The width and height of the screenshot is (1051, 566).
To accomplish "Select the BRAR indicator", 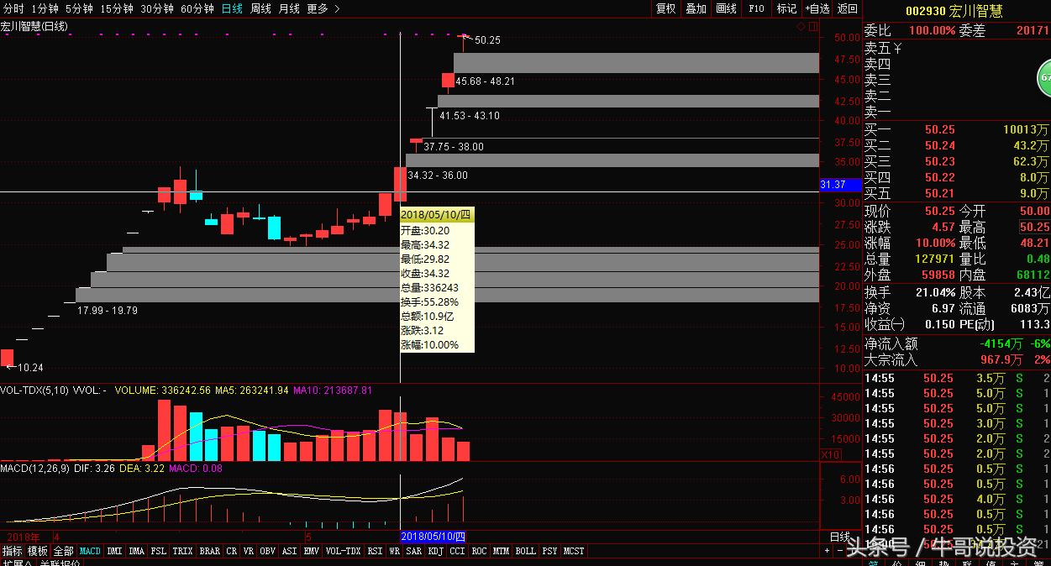I will (x=210, y=551).
